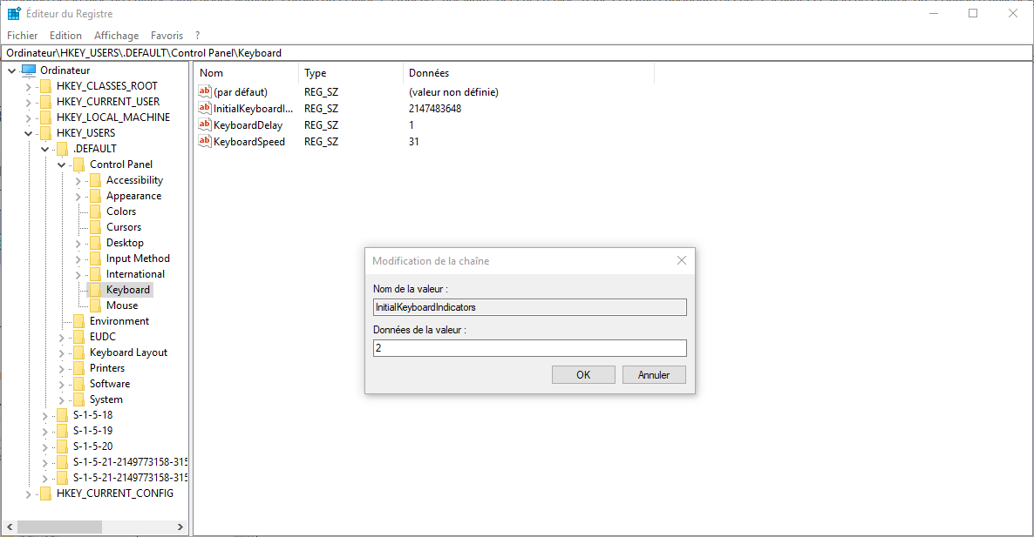Click Annuler to cancel the edit
The height and width of the screenshot is (537, 1034).
pos(654,374)
